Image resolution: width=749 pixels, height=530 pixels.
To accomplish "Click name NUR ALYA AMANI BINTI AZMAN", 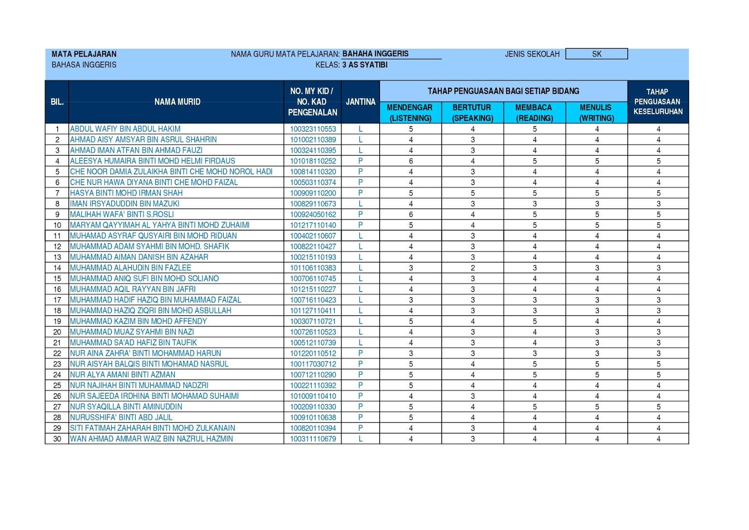I will tap(123, 375).
